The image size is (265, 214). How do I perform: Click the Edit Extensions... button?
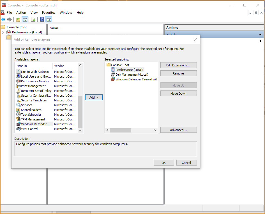(x=178, y=65)
